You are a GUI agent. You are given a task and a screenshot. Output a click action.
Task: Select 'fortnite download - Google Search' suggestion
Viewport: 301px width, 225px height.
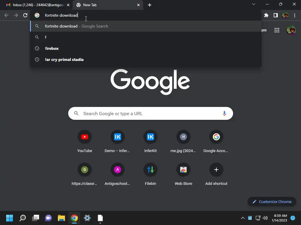click(146, 26)
